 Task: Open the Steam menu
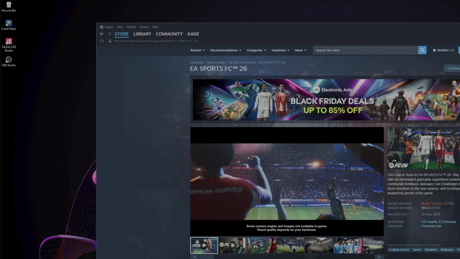pos(109,27)
